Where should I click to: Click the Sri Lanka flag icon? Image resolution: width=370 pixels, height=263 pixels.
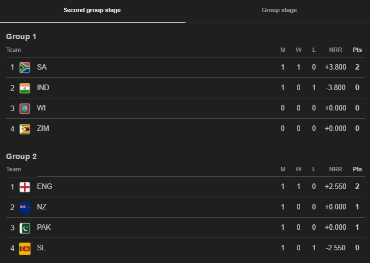(x=24, y=248)
